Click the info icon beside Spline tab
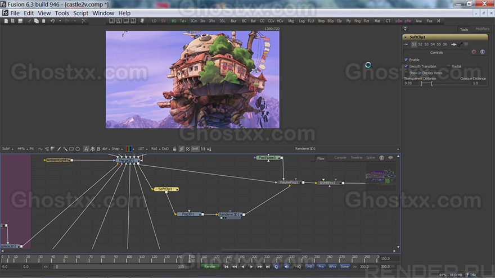495x278 pixels. (x=382, y=158)
